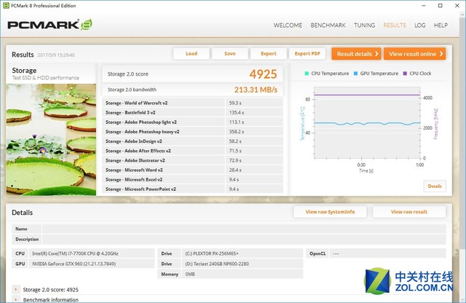
Task: Click the CPU value Intel Core i7-7700K
Action: coord(75,253)
